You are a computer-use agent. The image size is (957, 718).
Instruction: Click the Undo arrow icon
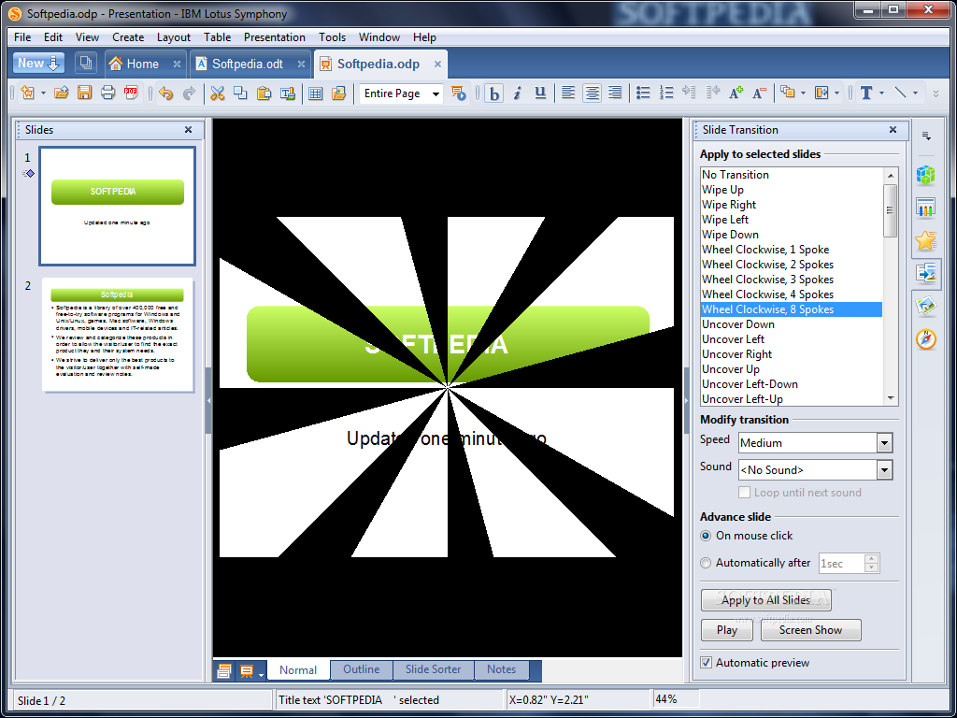[166, 93]
